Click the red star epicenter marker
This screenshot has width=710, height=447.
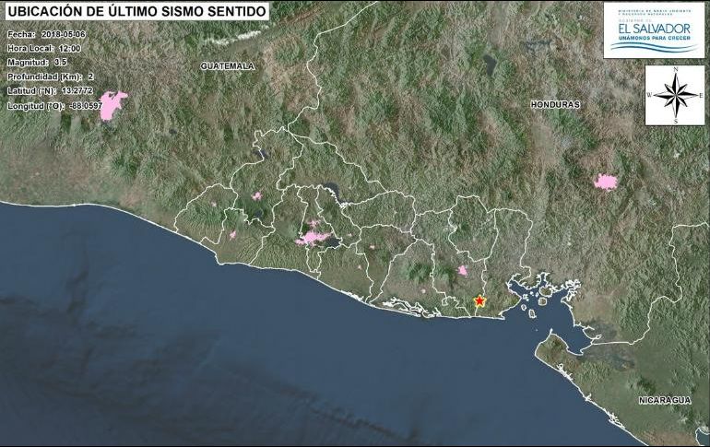(x=479, y=300)
